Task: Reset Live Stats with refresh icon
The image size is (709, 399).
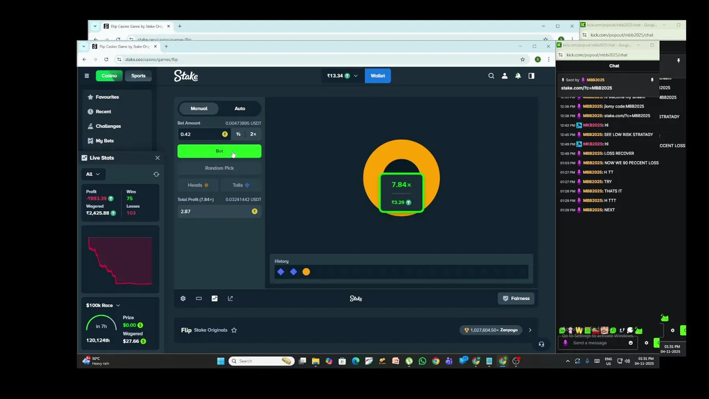Action: click(x=156, y=174)
